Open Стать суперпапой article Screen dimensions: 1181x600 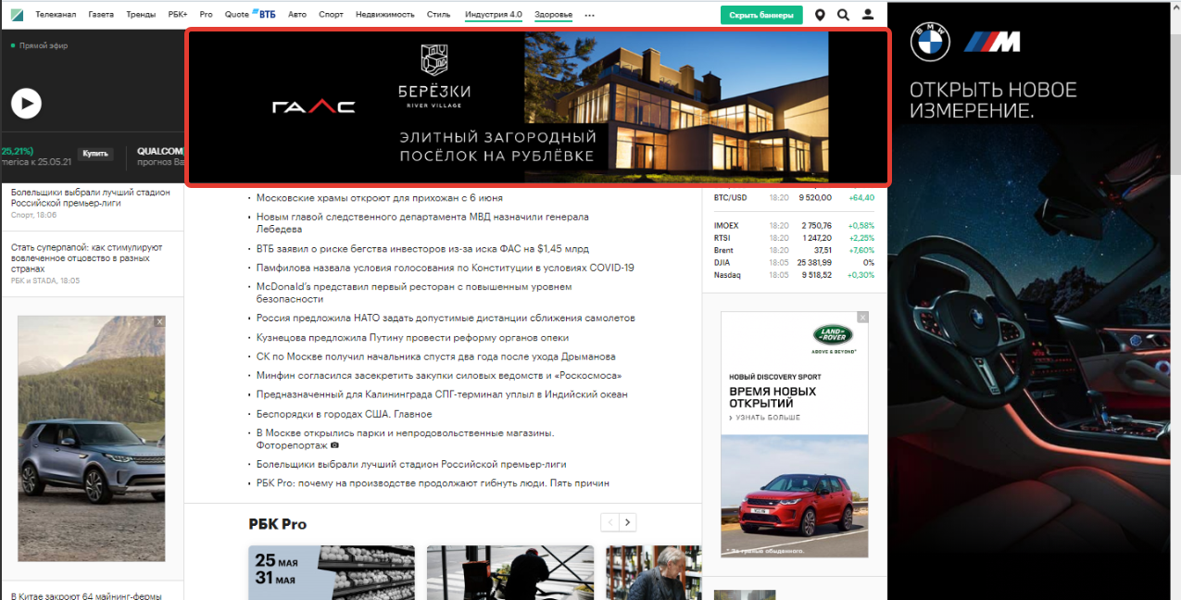[x=87, y=258]
